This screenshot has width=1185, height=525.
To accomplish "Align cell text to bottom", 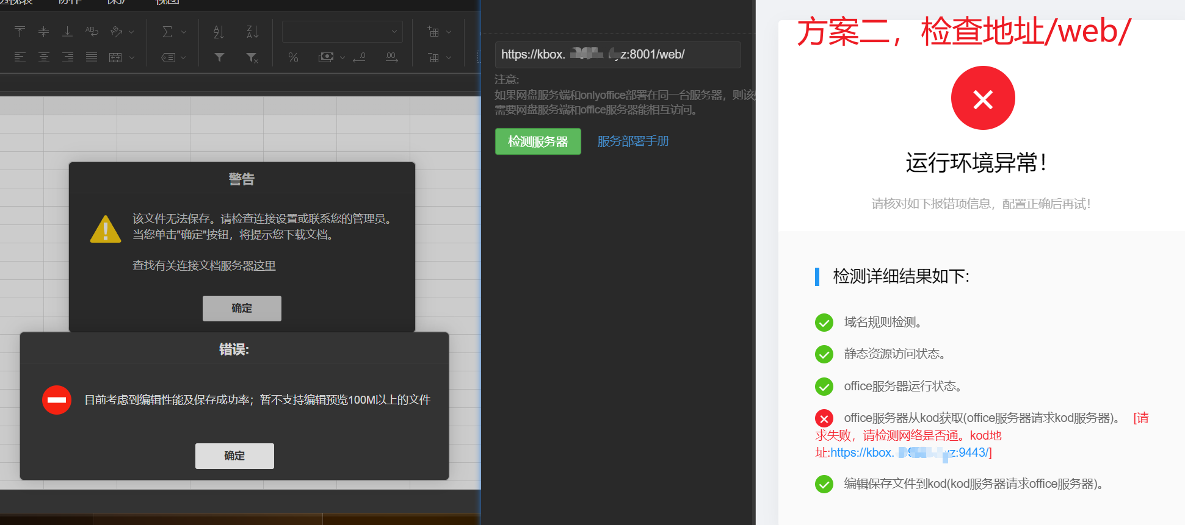I will (68, 31).
